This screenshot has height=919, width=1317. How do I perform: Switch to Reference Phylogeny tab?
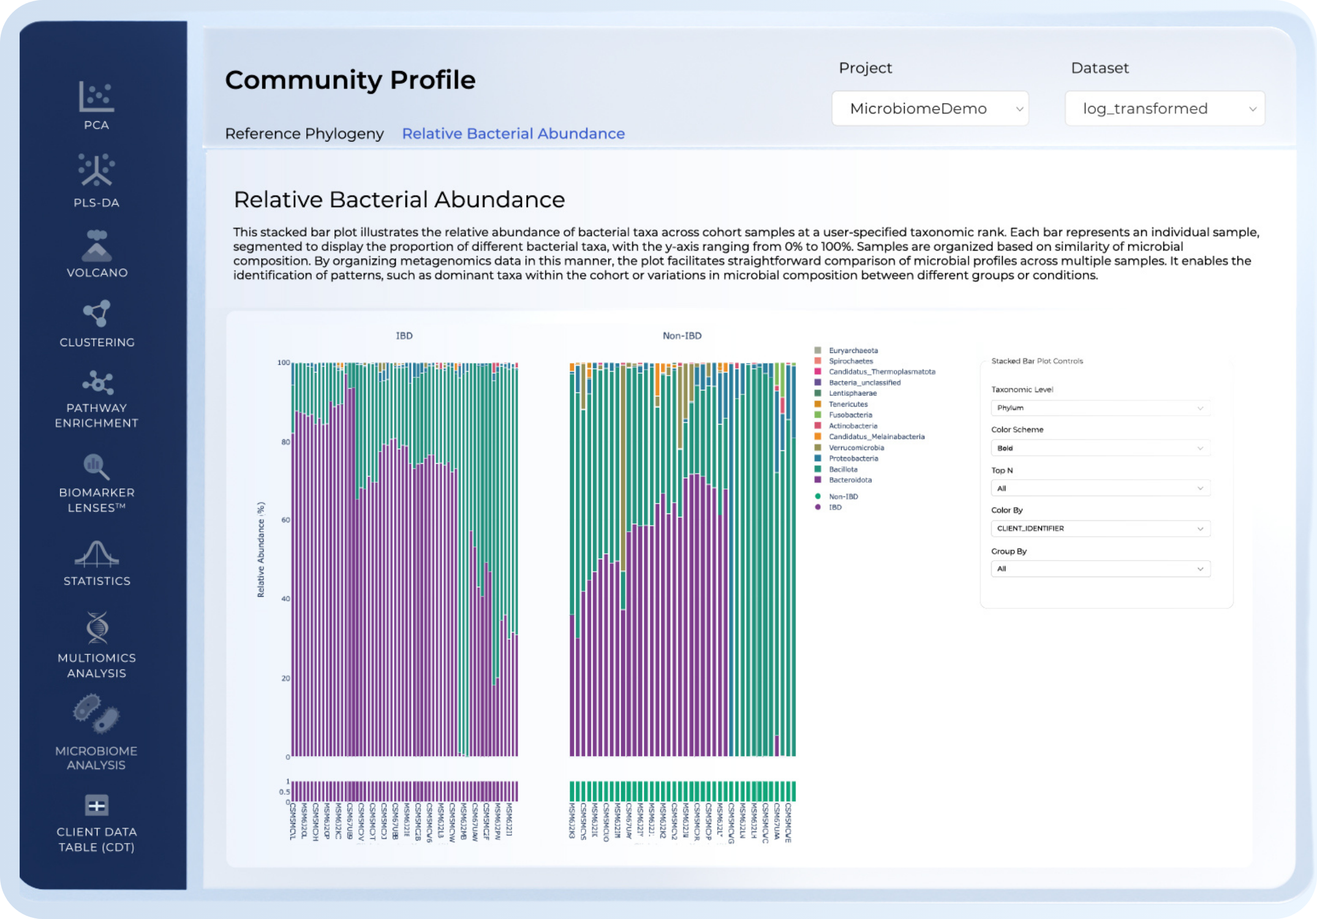pyautogui.click(x=304, y=134)
